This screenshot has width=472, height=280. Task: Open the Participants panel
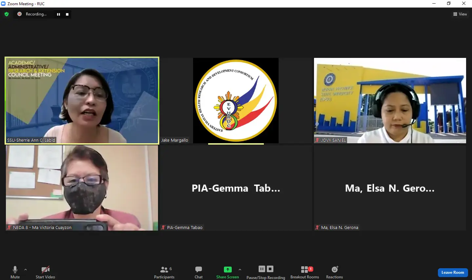(x=164, y=272)
